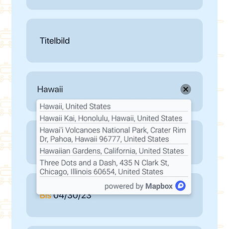The height and width of the screenshot is (229, 229).
Task: Edit the end date 04/30/23
Action: tap(72, 197)
